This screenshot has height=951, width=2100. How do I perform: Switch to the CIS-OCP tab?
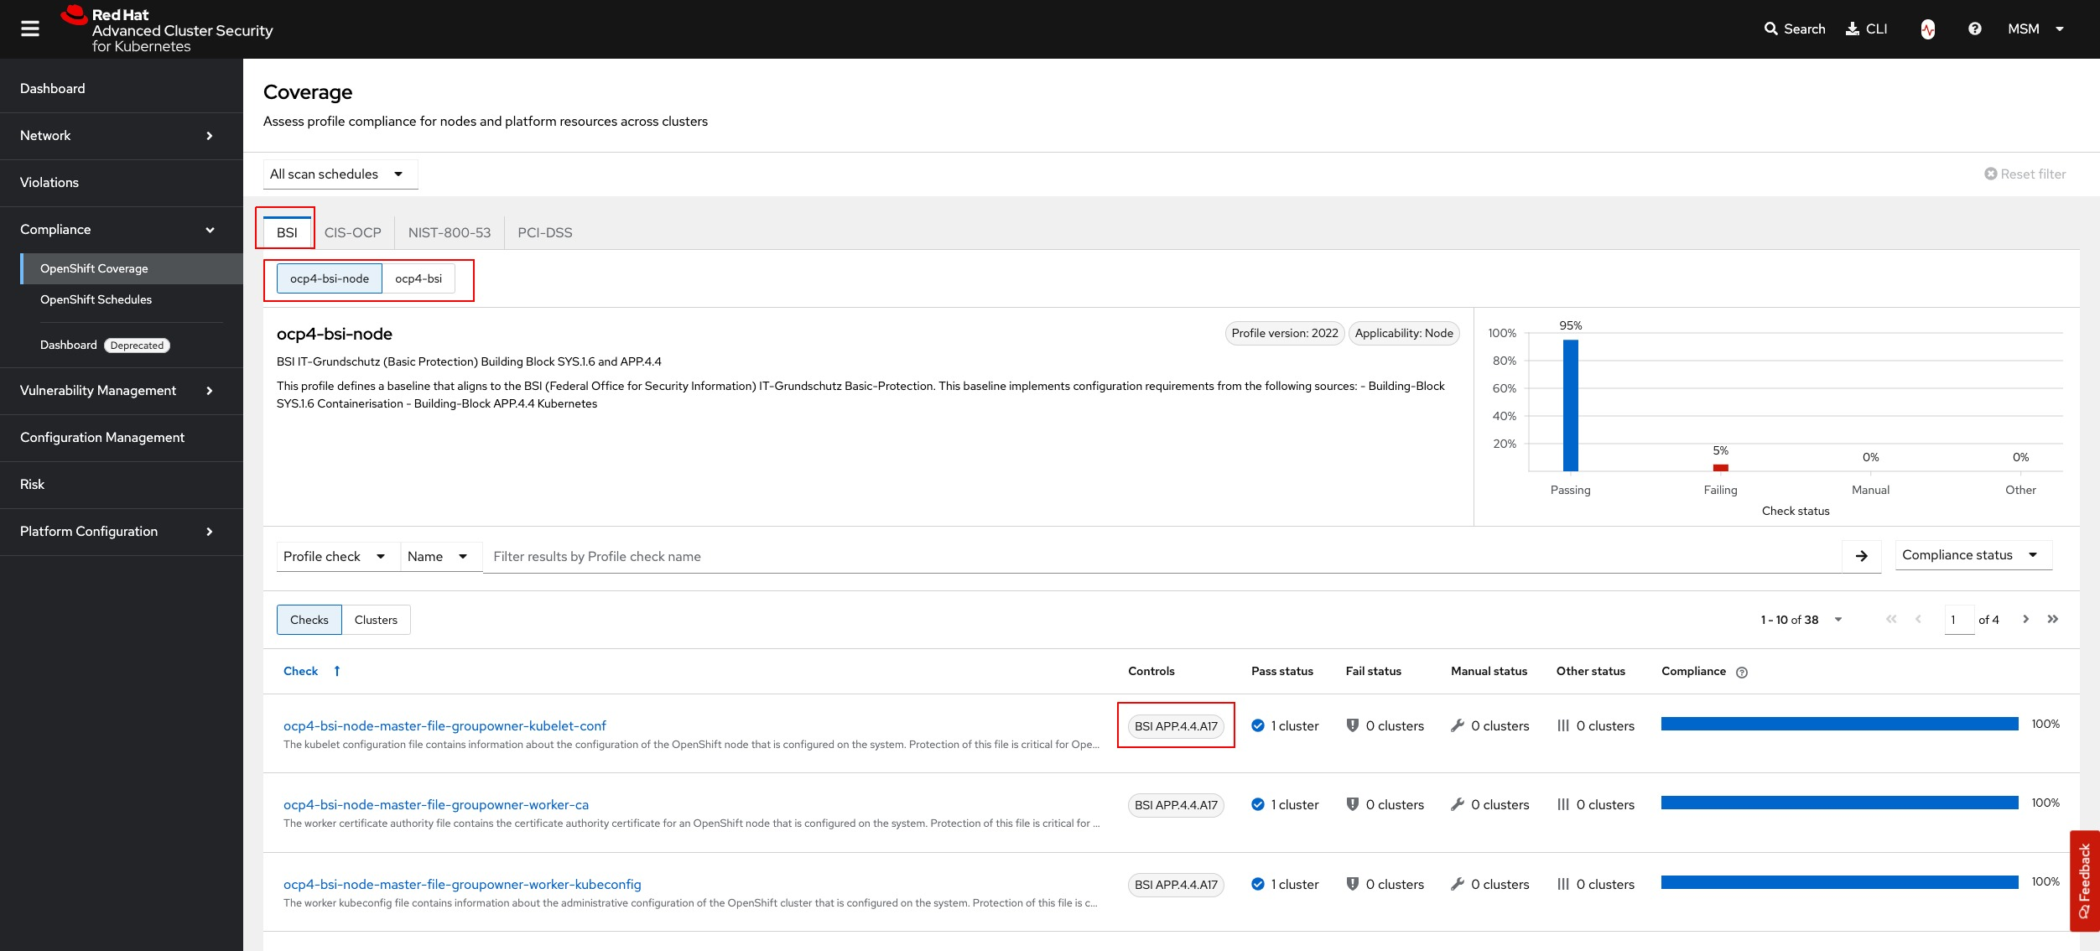[352, 232]
